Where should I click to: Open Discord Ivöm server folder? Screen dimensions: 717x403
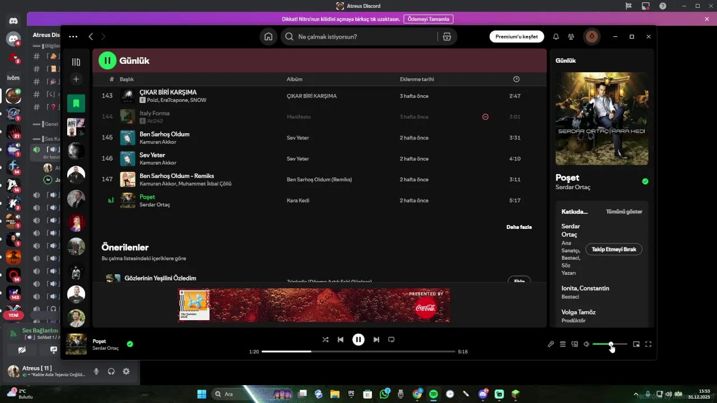13,78
